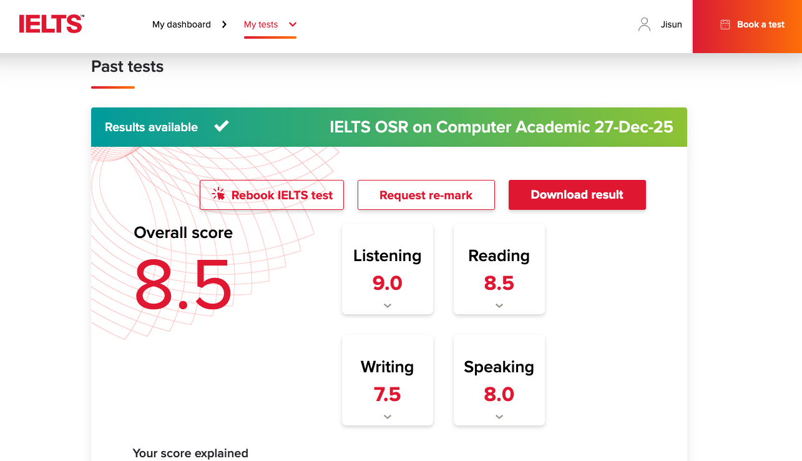Click the arrow right of My dashboard
The width and height of the screenshot is (802, 461).
pyautogui.click(x=225, y=25)
